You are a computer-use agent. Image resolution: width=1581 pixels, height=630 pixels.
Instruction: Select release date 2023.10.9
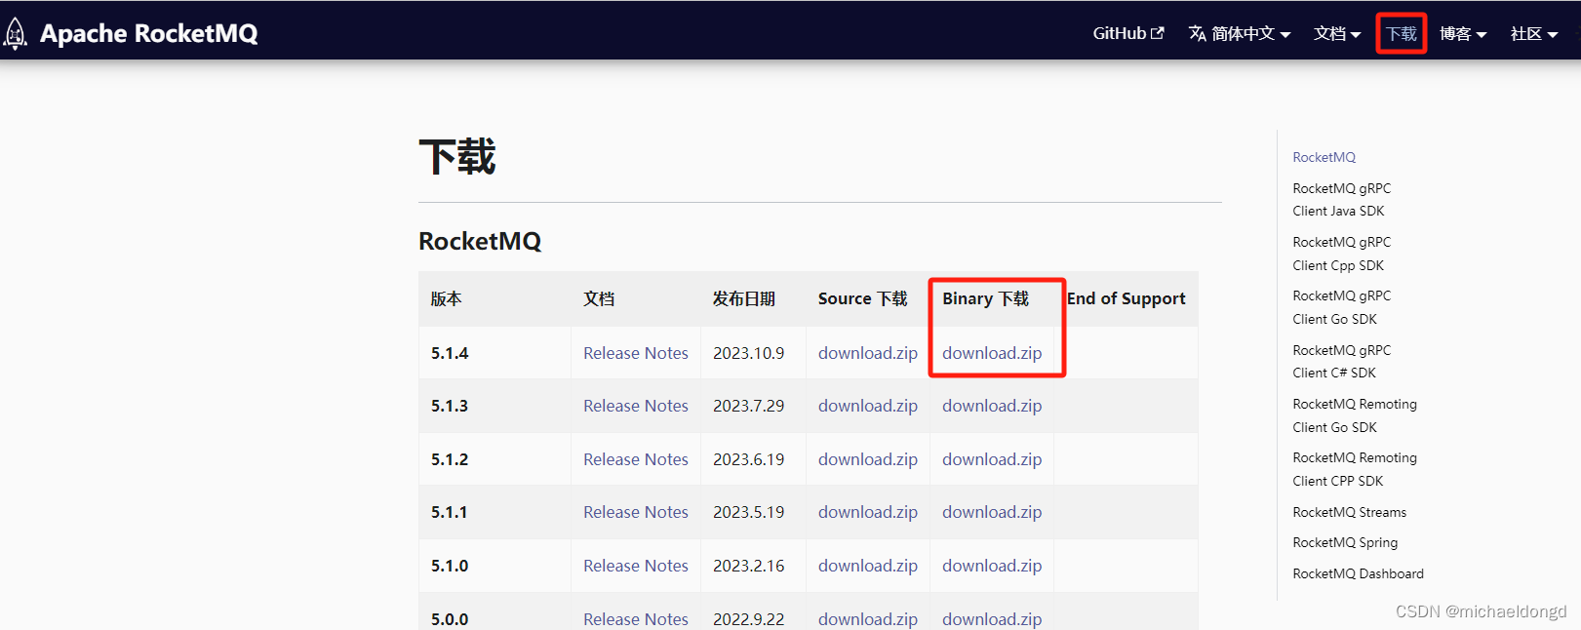[748, 353]
